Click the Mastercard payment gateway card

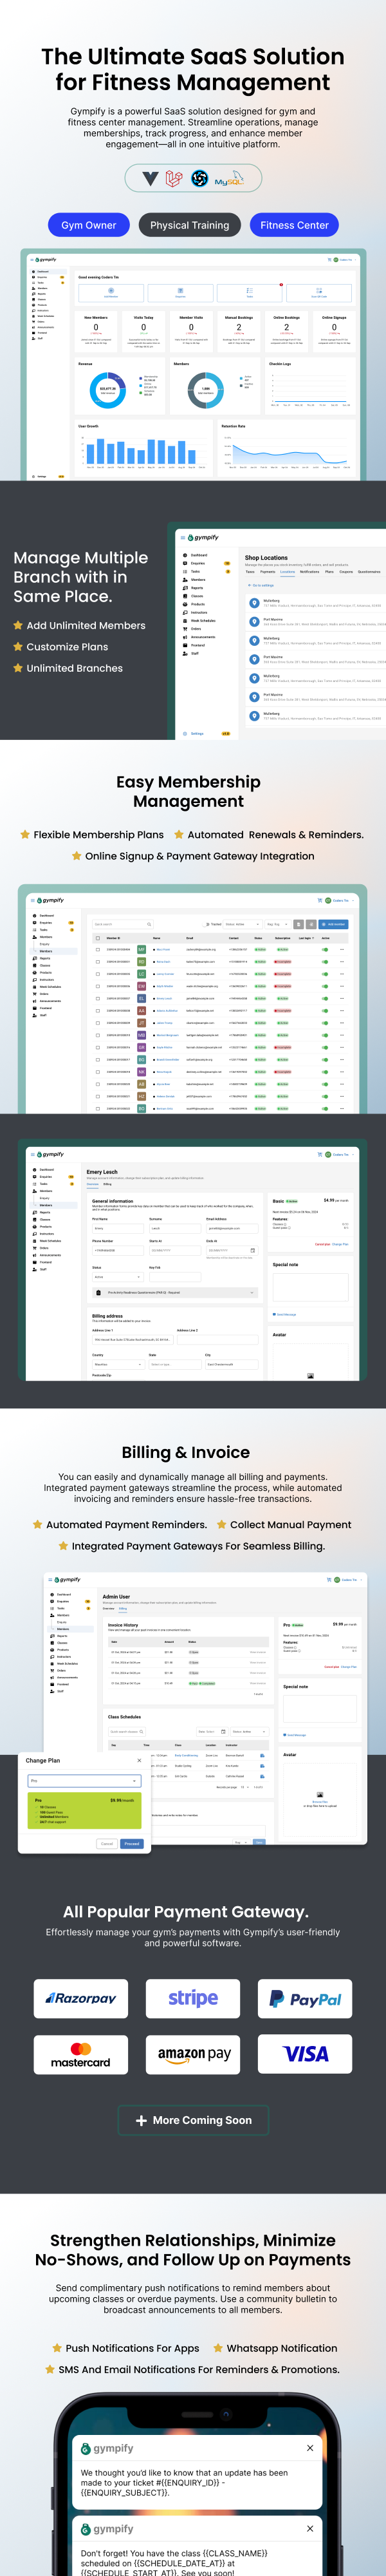(x=81, y=2054)
